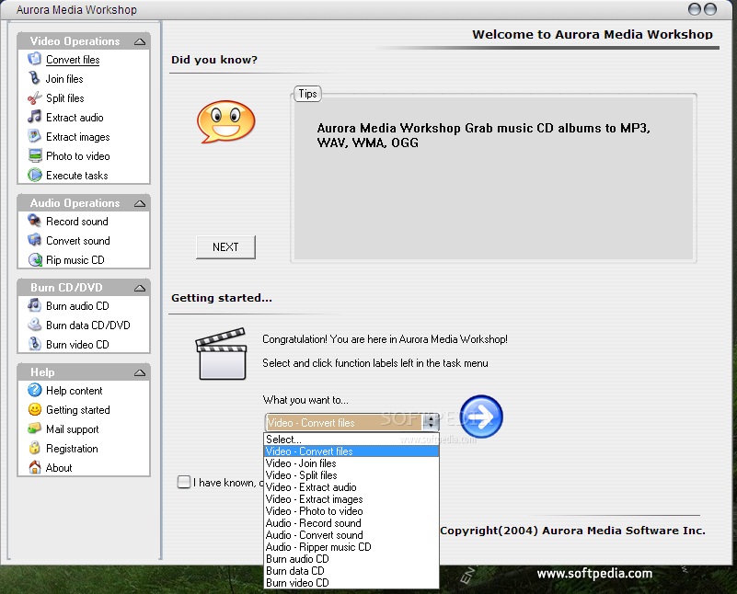The width and height of the screenshot is (737, 594).
Task: Select 'Audio - Record sound' option
Action: [351, 523]
